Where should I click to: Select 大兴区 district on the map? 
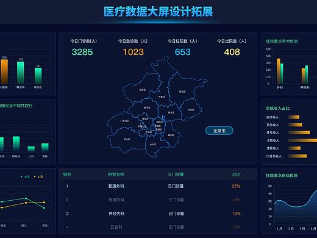(153, 145)
